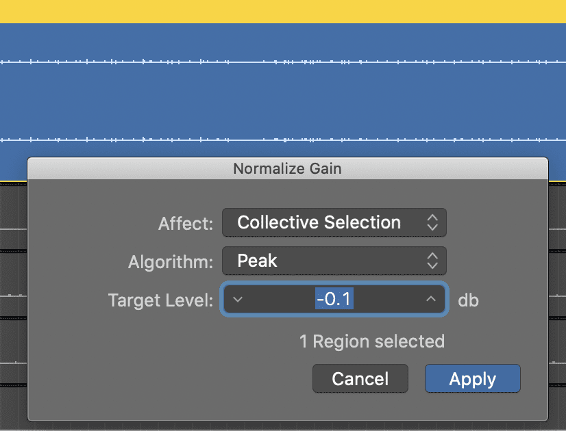Image resolution: width=566 pixels, height=431 pixels.
Task: Click the yellow region header strip
Action: click(x=283, y=12)
